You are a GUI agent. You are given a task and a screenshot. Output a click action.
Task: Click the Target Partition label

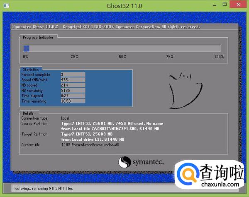tap(34, 134)
